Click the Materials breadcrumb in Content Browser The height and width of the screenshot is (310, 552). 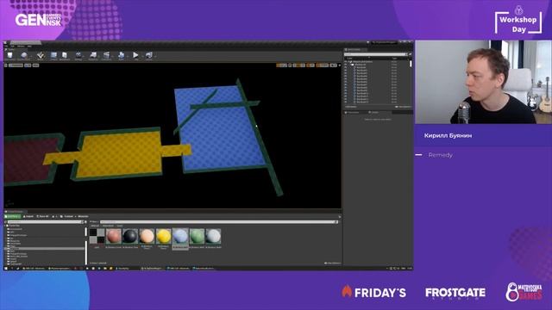pos(83,216)
